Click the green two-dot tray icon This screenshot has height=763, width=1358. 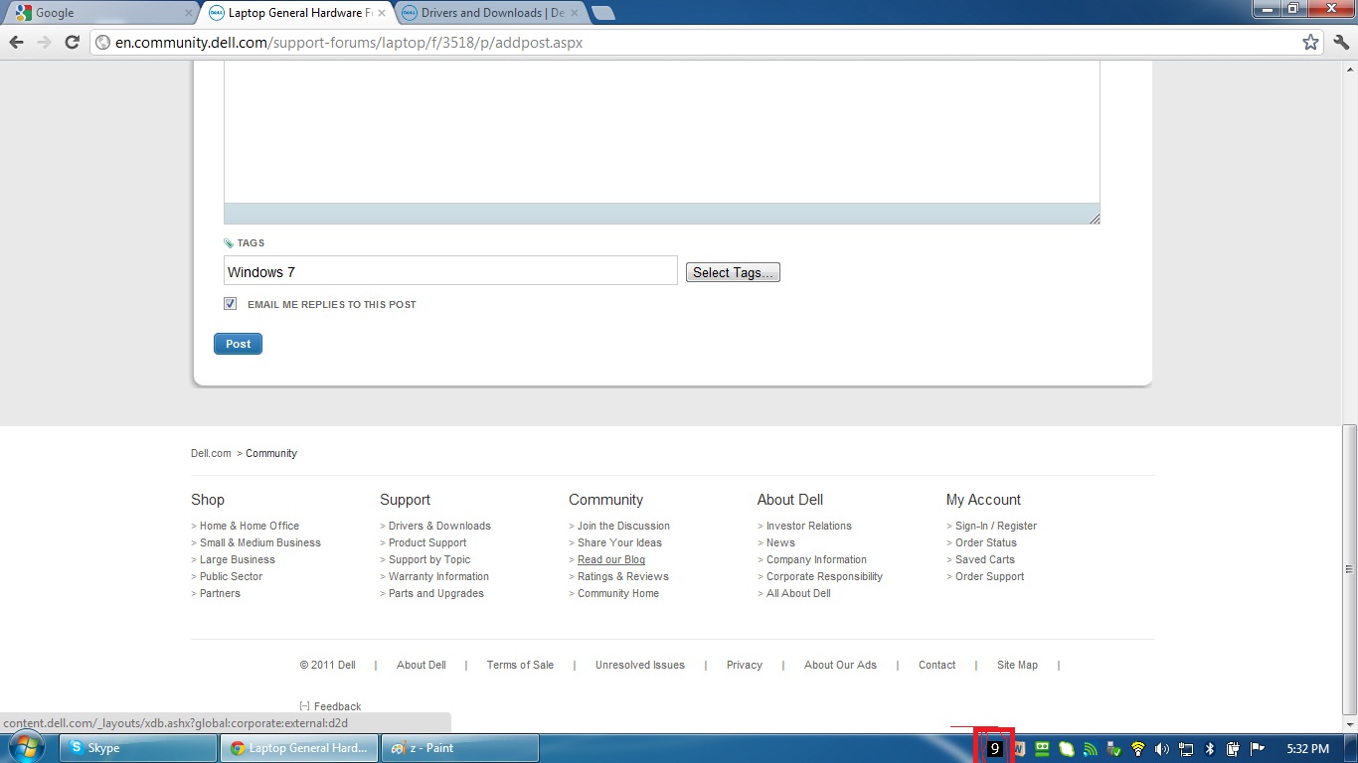[x=1042, y=749]
